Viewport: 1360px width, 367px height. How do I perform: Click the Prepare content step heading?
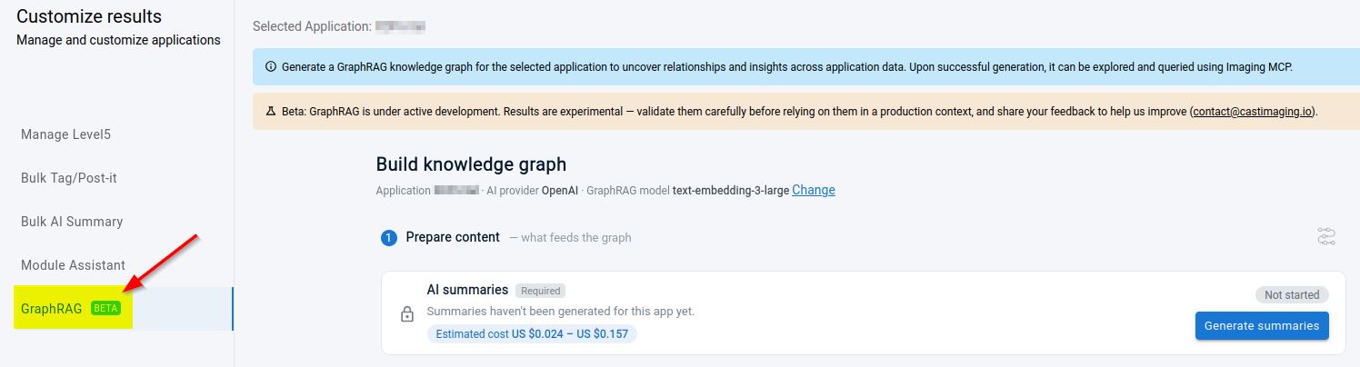point(453,237)
